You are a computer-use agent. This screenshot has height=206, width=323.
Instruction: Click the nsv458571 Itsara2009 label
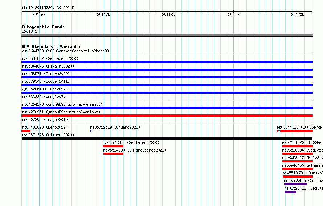pyautogui.click(x=46, y=74)
